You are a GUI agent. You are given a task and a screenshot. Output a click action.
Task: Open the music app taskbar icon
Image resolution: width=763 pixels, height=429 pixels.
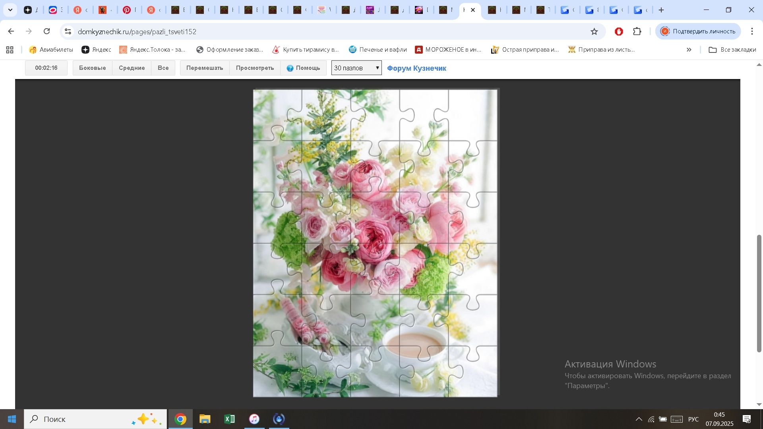click(x=254, y=419)
